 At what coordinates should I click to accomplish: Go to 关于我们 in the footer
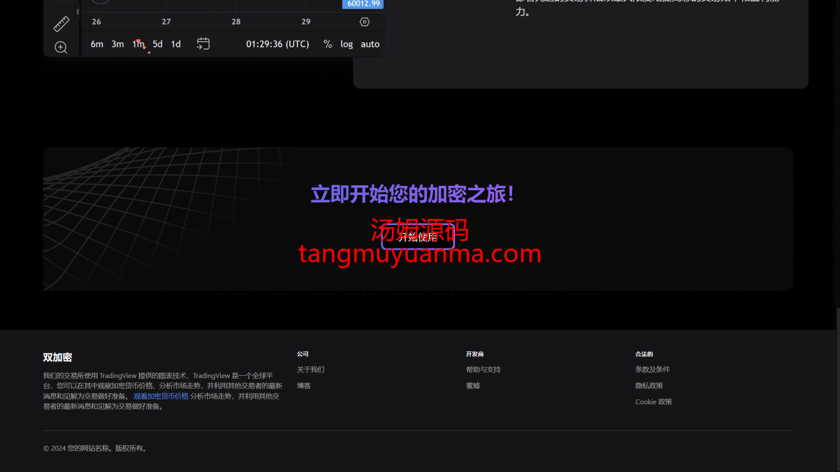311,370
